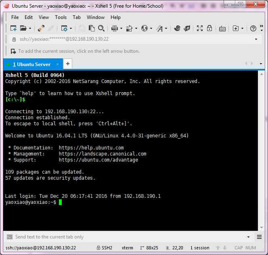Expand the Encoding globe dropdown arrow

tap(151, 28)
